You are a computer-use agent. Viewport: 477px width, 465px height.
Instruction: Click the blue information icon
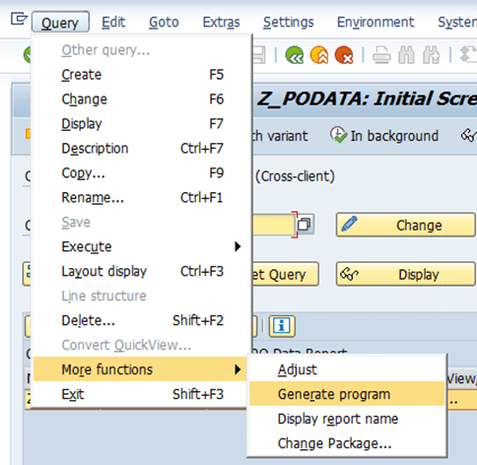(282, 326)
